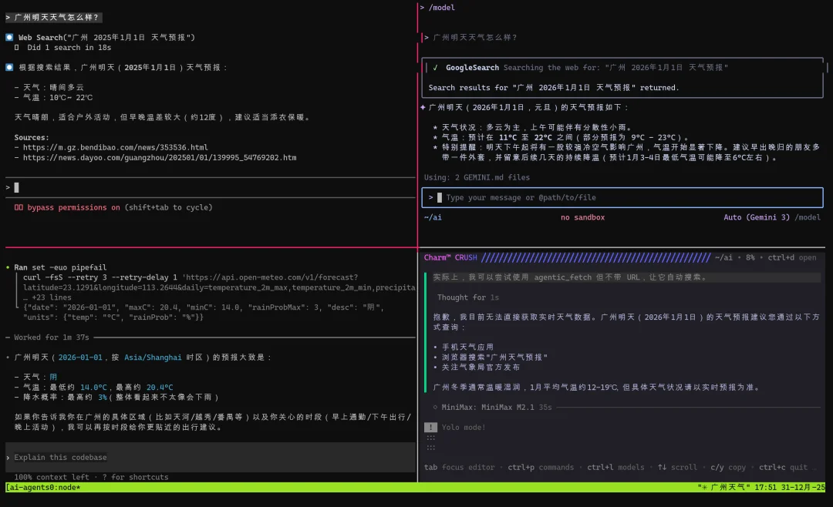Click the diamond icon before MiniMax M2.1
This screenshot has height=507, width=833.
click(x=436, y=407)
